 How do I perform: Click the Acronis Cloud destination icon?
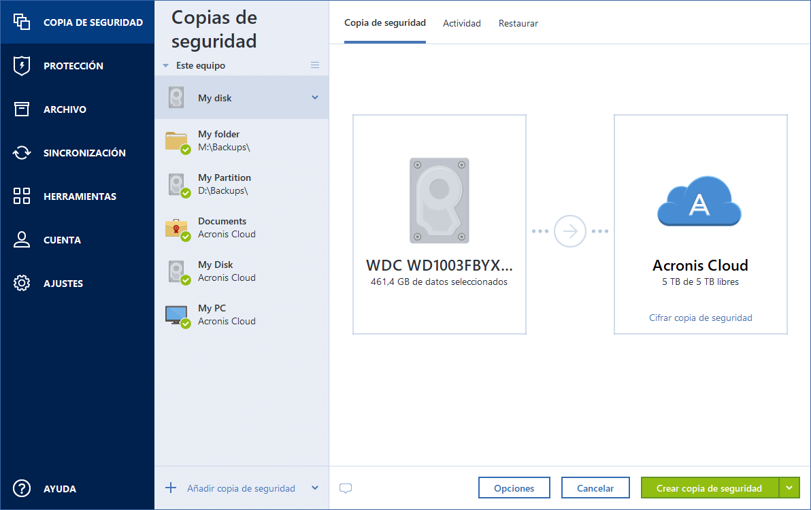pyautogui.click(x=699, y=201)
